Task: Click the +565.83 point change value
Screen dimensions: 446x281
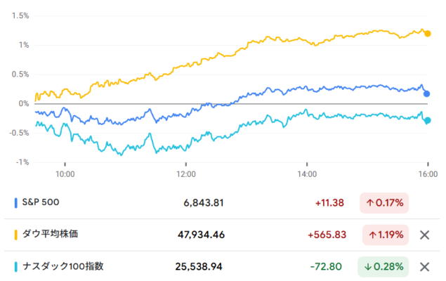Action: [x=325, y=235]
